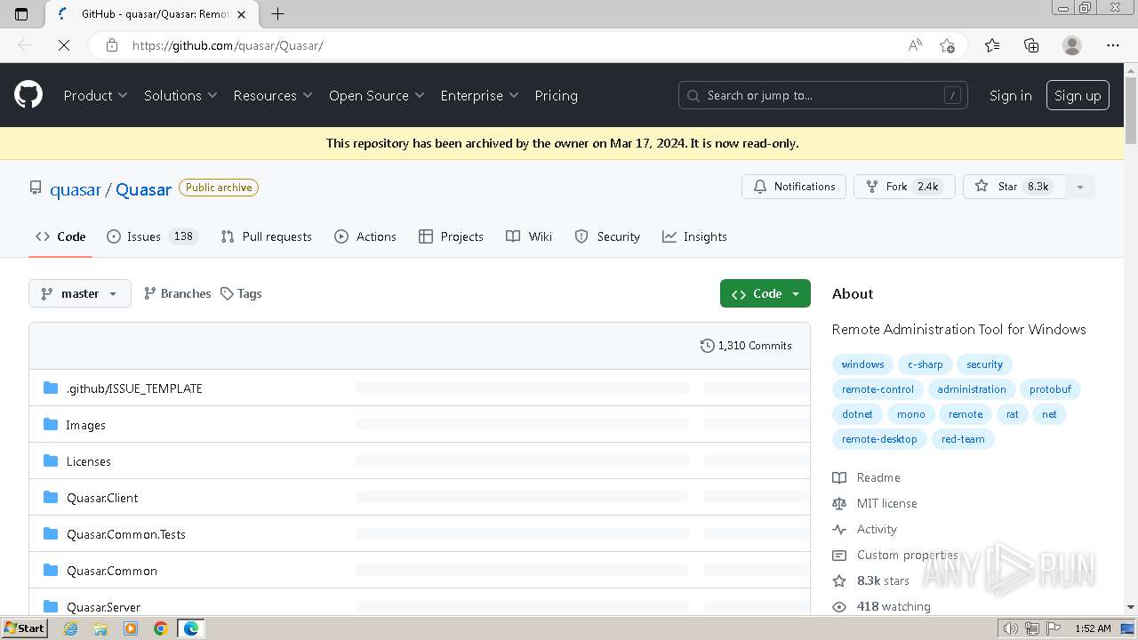Viewport: 1138px width, 640px height.
Task: Click the Quasar.Common folder icon
Action: point(51,570)
